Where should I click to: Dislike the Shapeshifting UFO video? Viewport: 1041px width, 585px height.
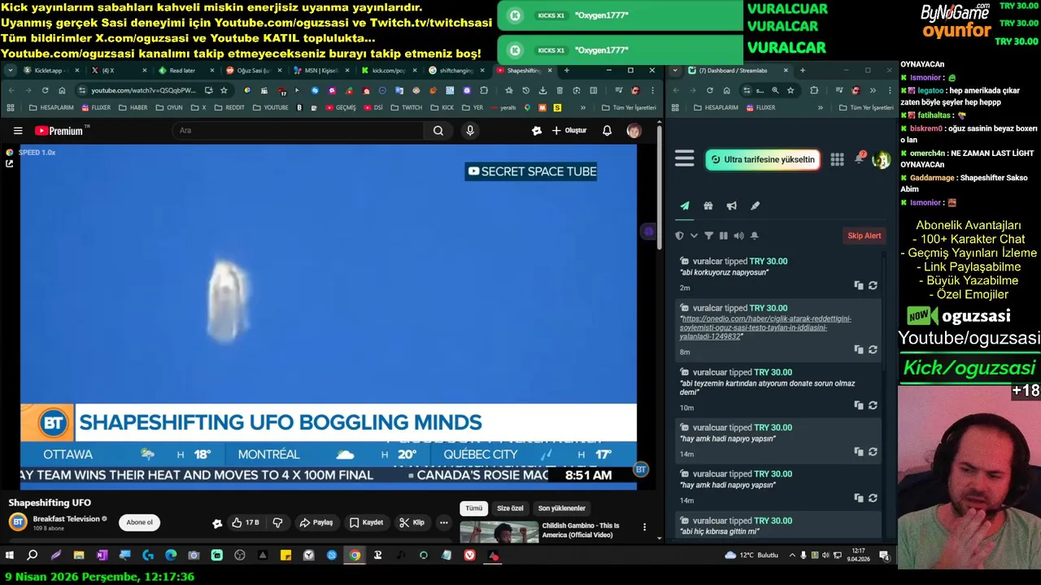click(277, 522)
